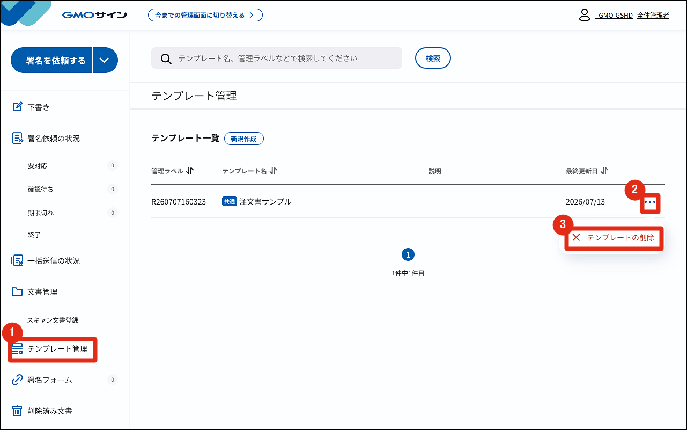This screenshot has height=430, width=687.
Task: Click the 要対応 count badge 0
Action: pos(113,165)
